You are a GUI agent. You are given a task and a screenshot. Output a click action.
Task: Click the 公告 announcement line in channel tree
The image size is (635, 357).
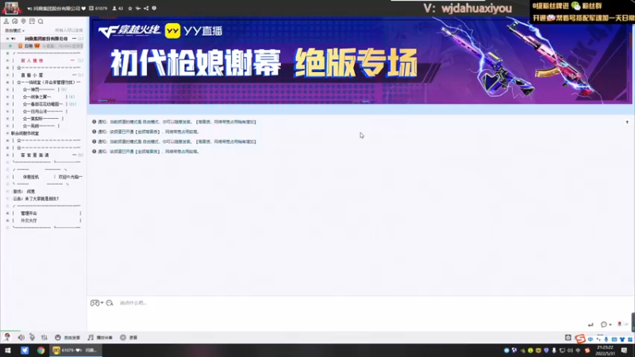[36, 199]
